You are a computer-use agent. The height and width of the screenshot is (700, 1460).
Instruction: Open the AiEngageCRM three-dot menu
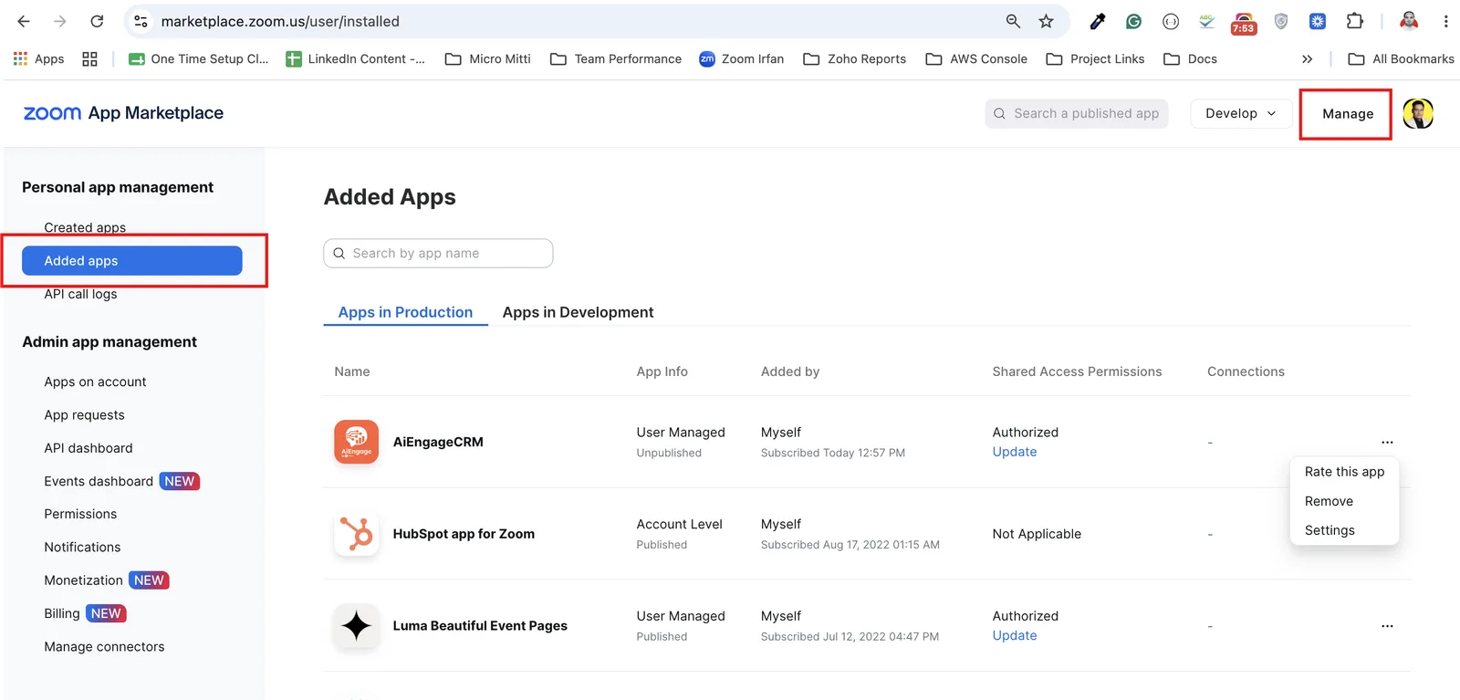tap(1387, 442)
